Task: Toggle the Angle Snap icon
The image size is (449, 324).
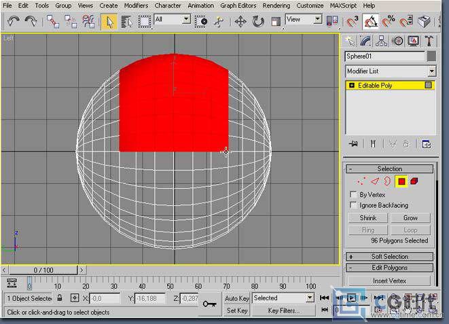Action: 370,22
